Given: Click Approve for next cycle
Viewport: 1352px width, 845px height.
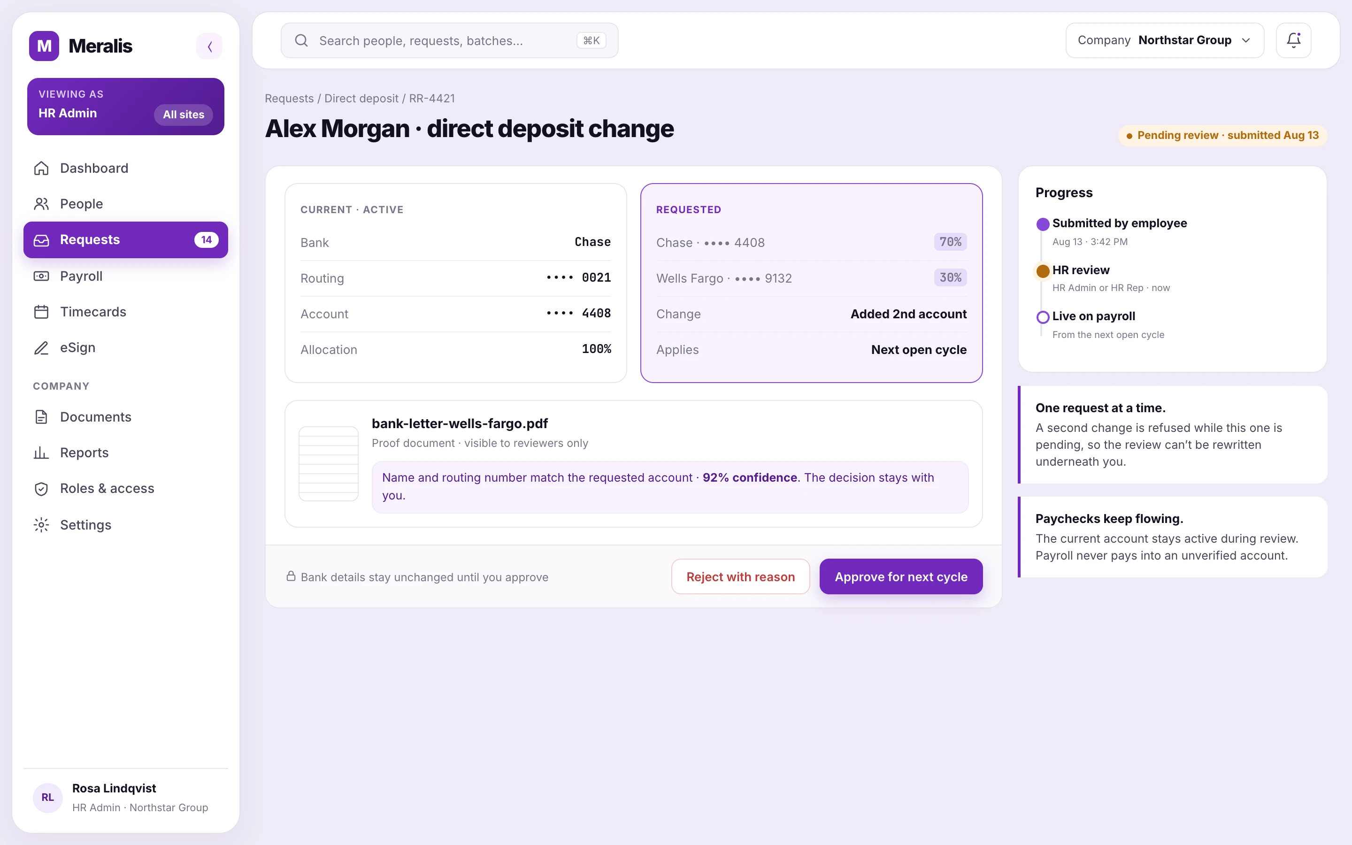Looking at the screenshot, I should (x=900, y=576).
